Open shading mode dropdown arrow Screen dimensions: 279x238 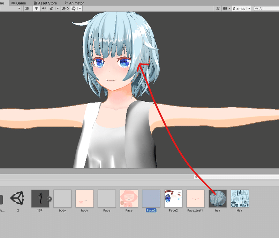pos(19,8)
